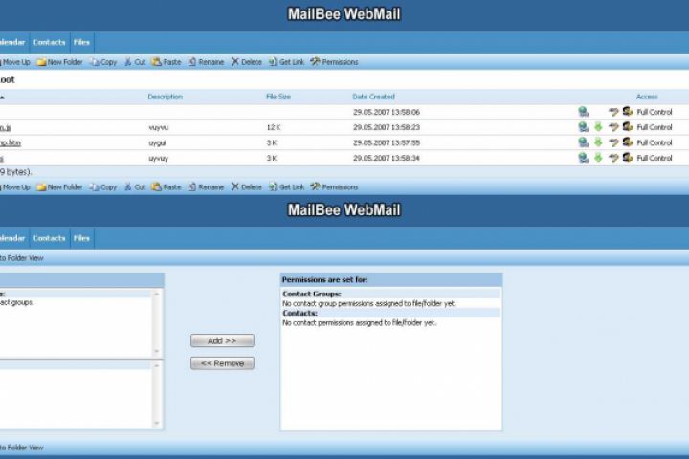Click Permissions in the toolbar below the file list
This screenshot has height=459, width=689.
coord(334,187)
